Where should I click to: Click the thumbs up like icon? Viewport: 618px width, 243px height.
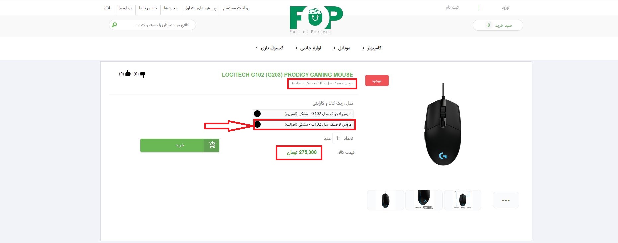(x=128, y=73)
